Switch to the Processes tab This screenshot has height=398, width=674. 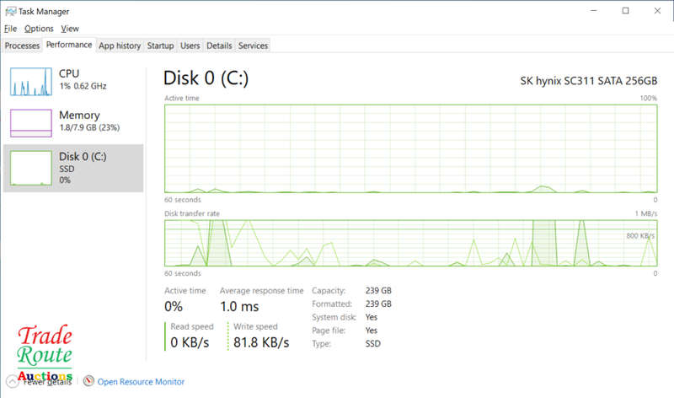[x=22, y=46]
